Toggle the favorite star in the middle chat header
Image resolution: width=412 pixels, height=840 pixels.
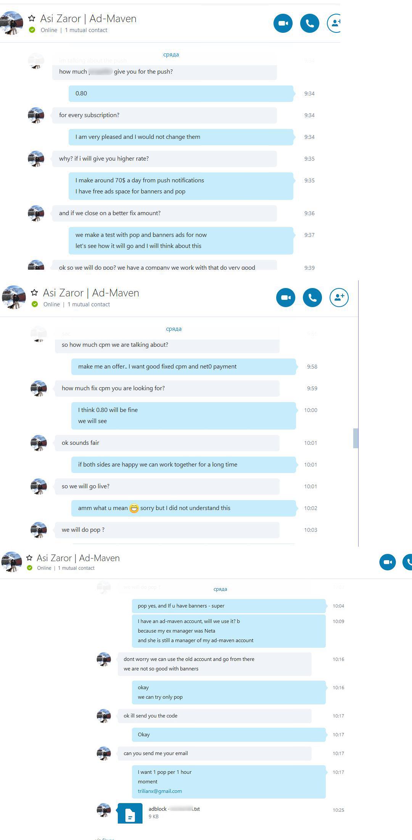(34, 293)
